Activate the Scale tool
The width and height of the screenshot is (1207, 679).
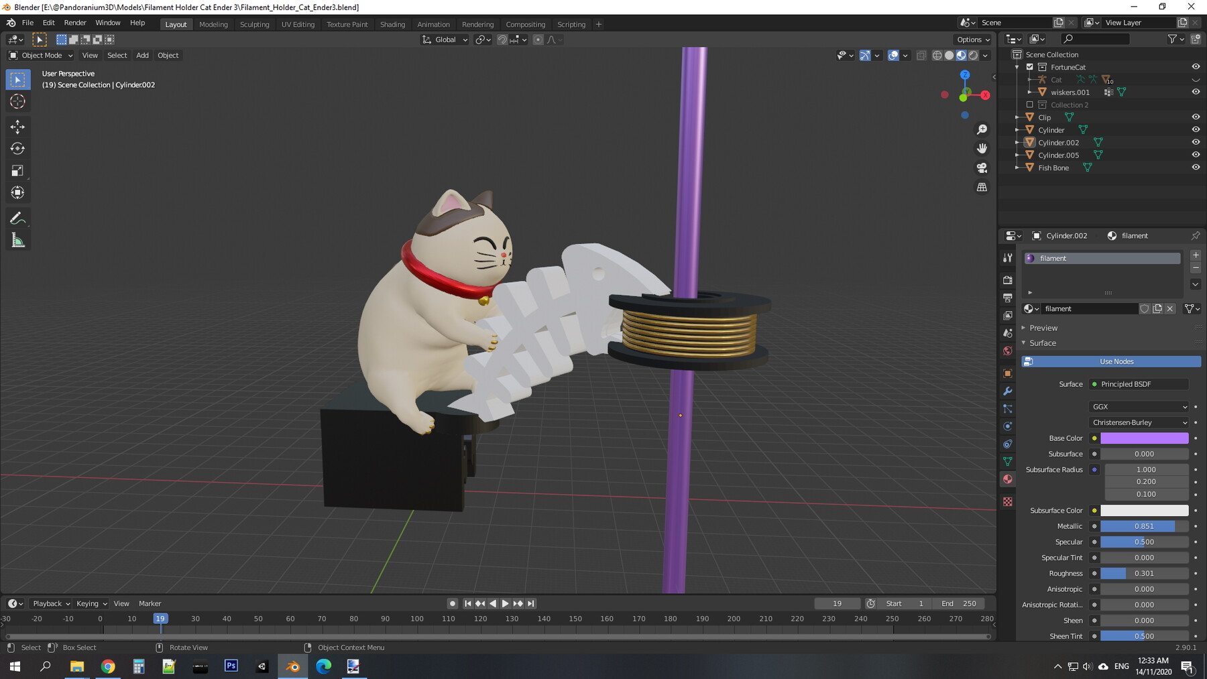coord(18,170)
